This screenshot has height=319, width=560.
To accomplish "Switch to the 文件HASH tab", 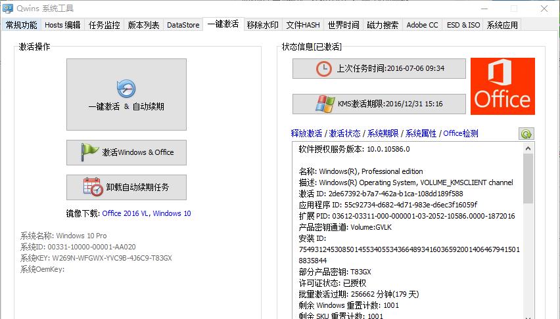I will pos(303,25).
